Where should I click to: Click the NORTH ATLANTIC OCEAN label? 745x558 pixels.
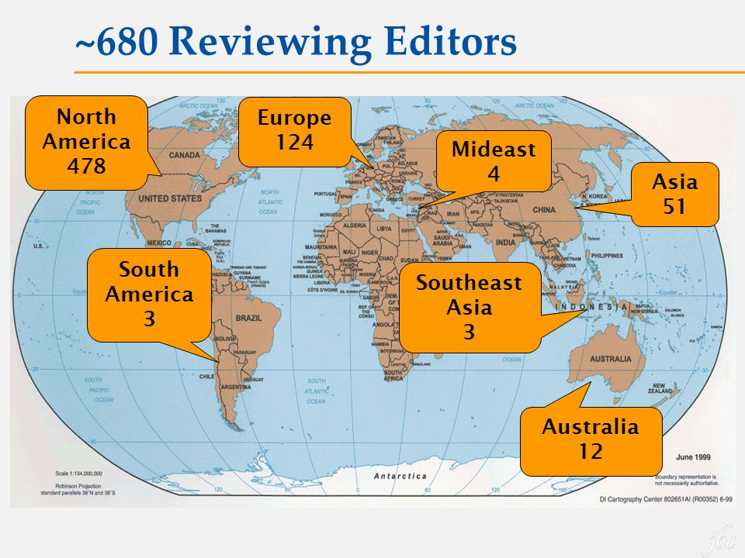pos(270,202)
